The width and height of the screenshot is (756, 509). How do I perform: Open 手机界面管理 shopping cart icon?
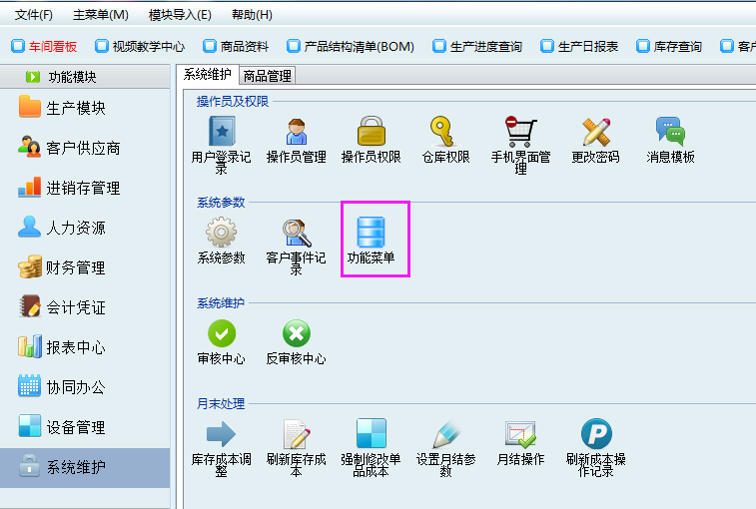pyautogui.click(x=520, y=133)
